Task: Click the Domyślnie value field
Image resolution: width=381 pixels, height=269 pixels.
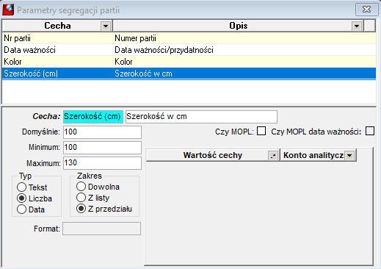Action: point(102,132)
